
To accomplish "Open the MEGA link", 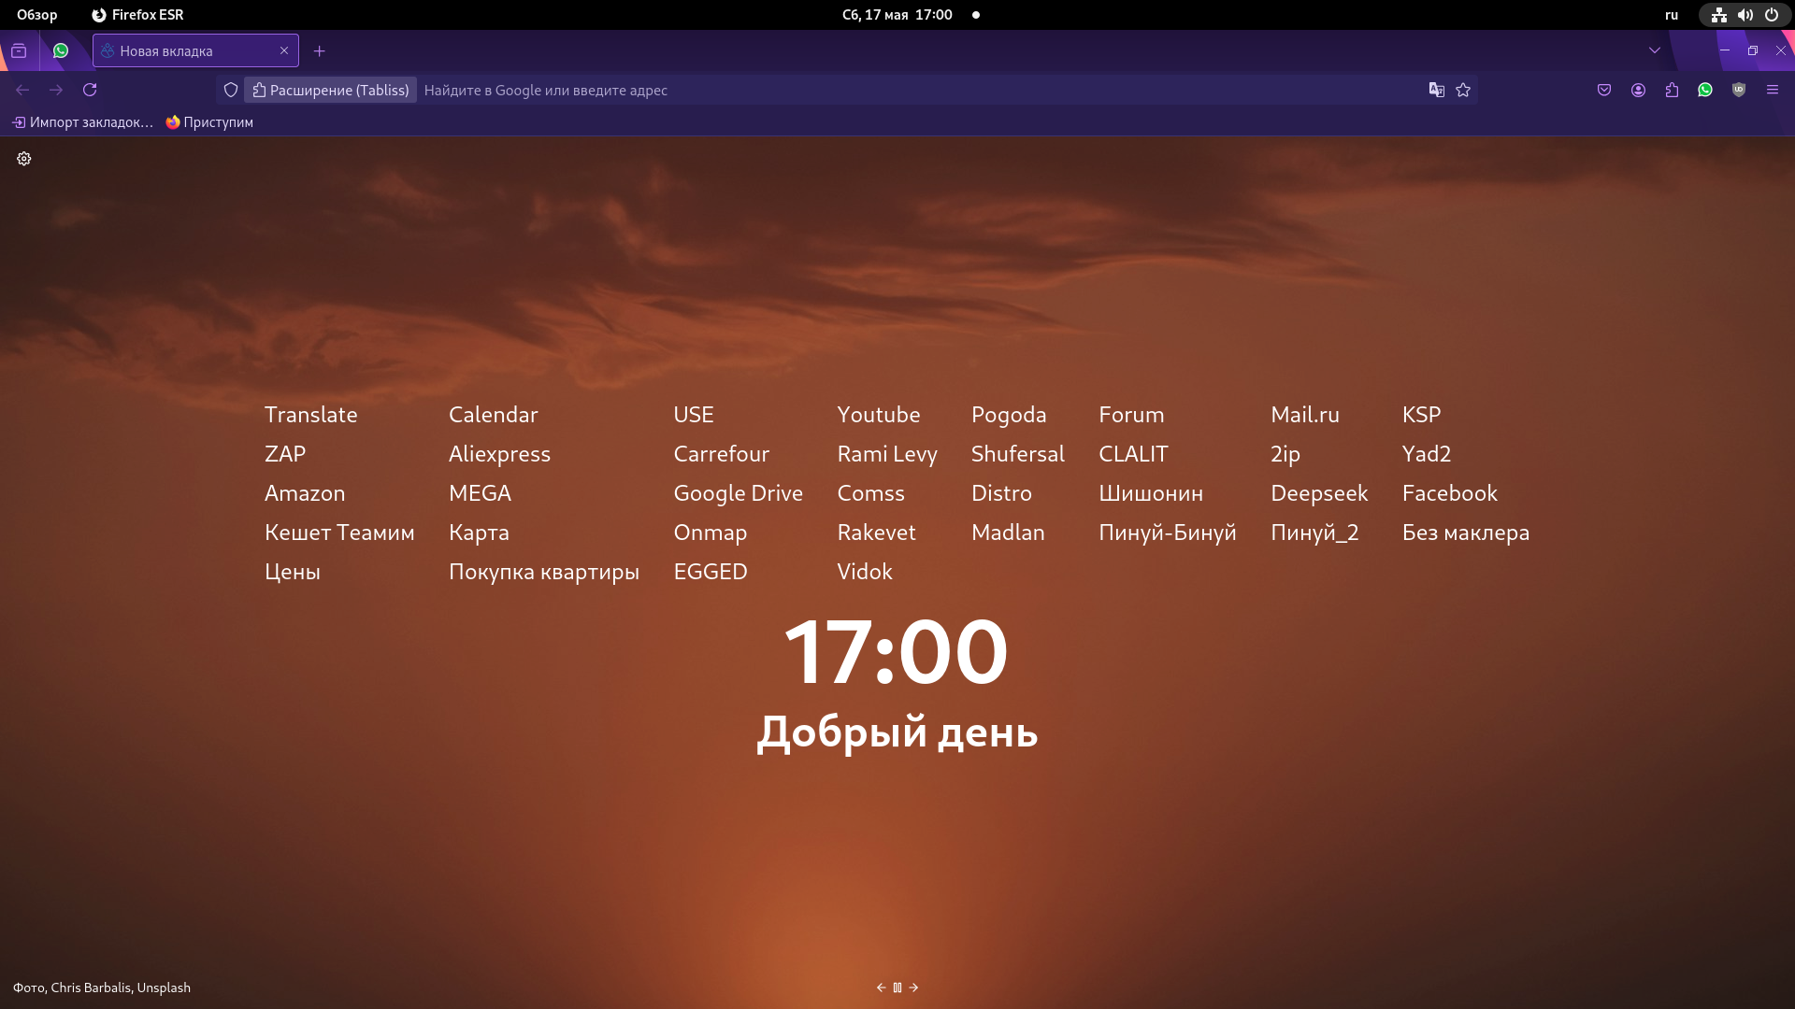I will click(x=481, y=493).
